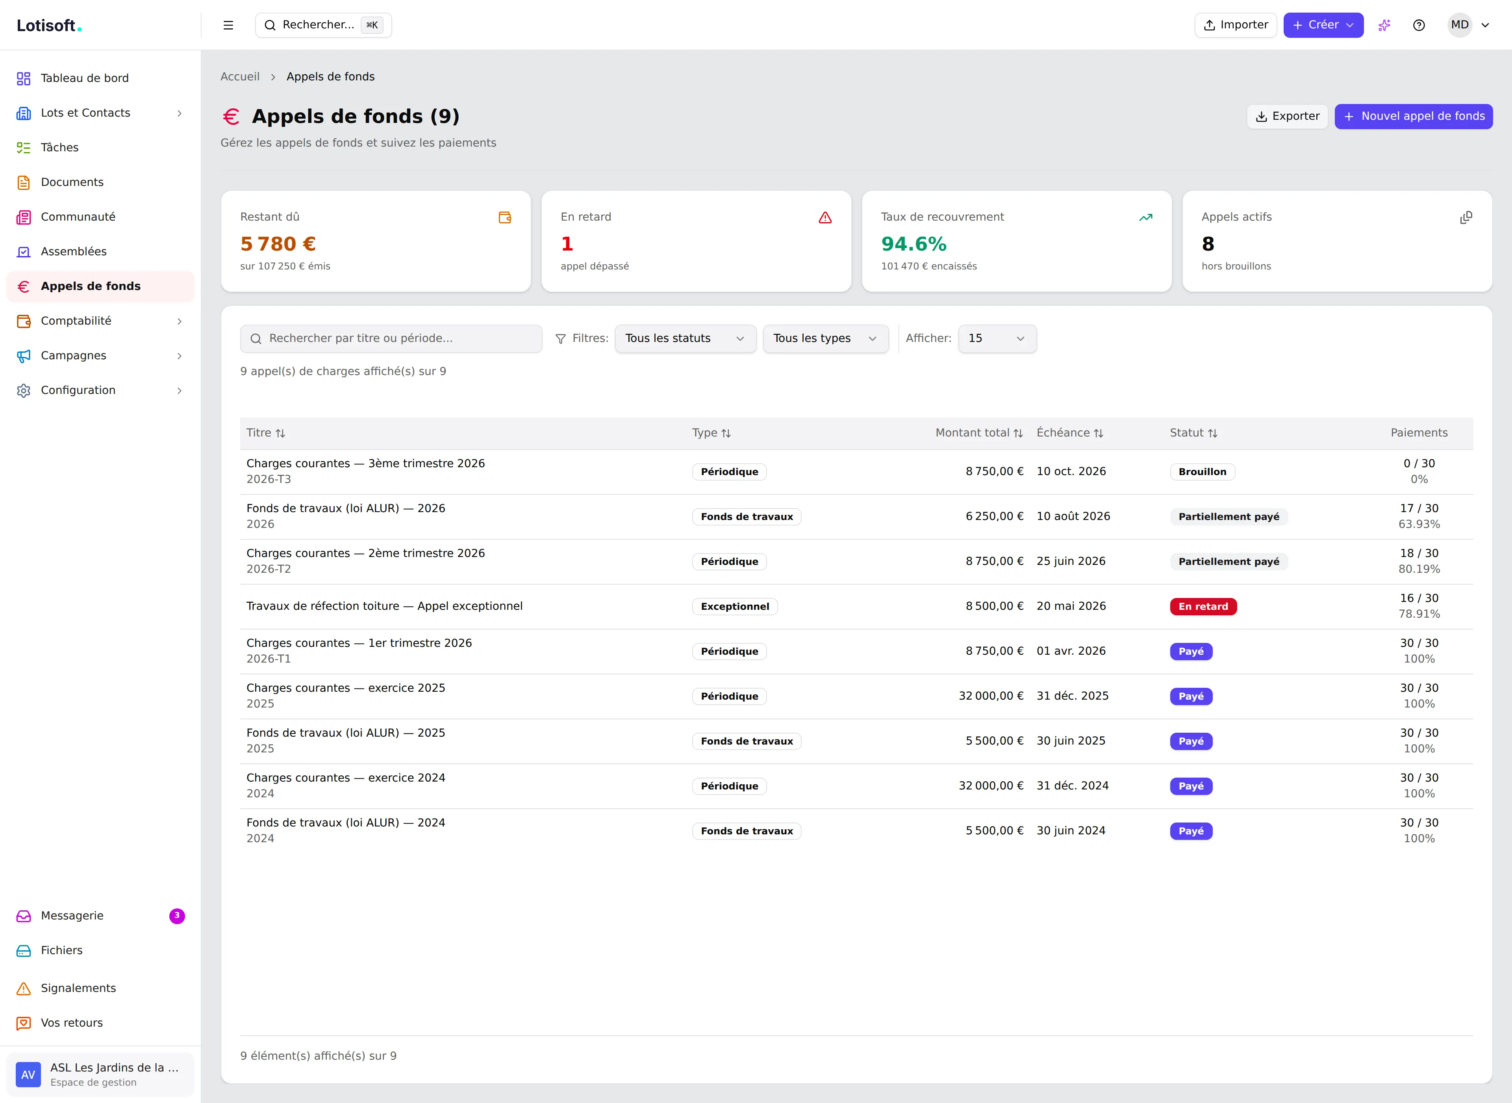Viewport: 1512px width, 1103px height.
Task: Open ASL Les Jardins workspace switcher
Action: coord(100,1075)
